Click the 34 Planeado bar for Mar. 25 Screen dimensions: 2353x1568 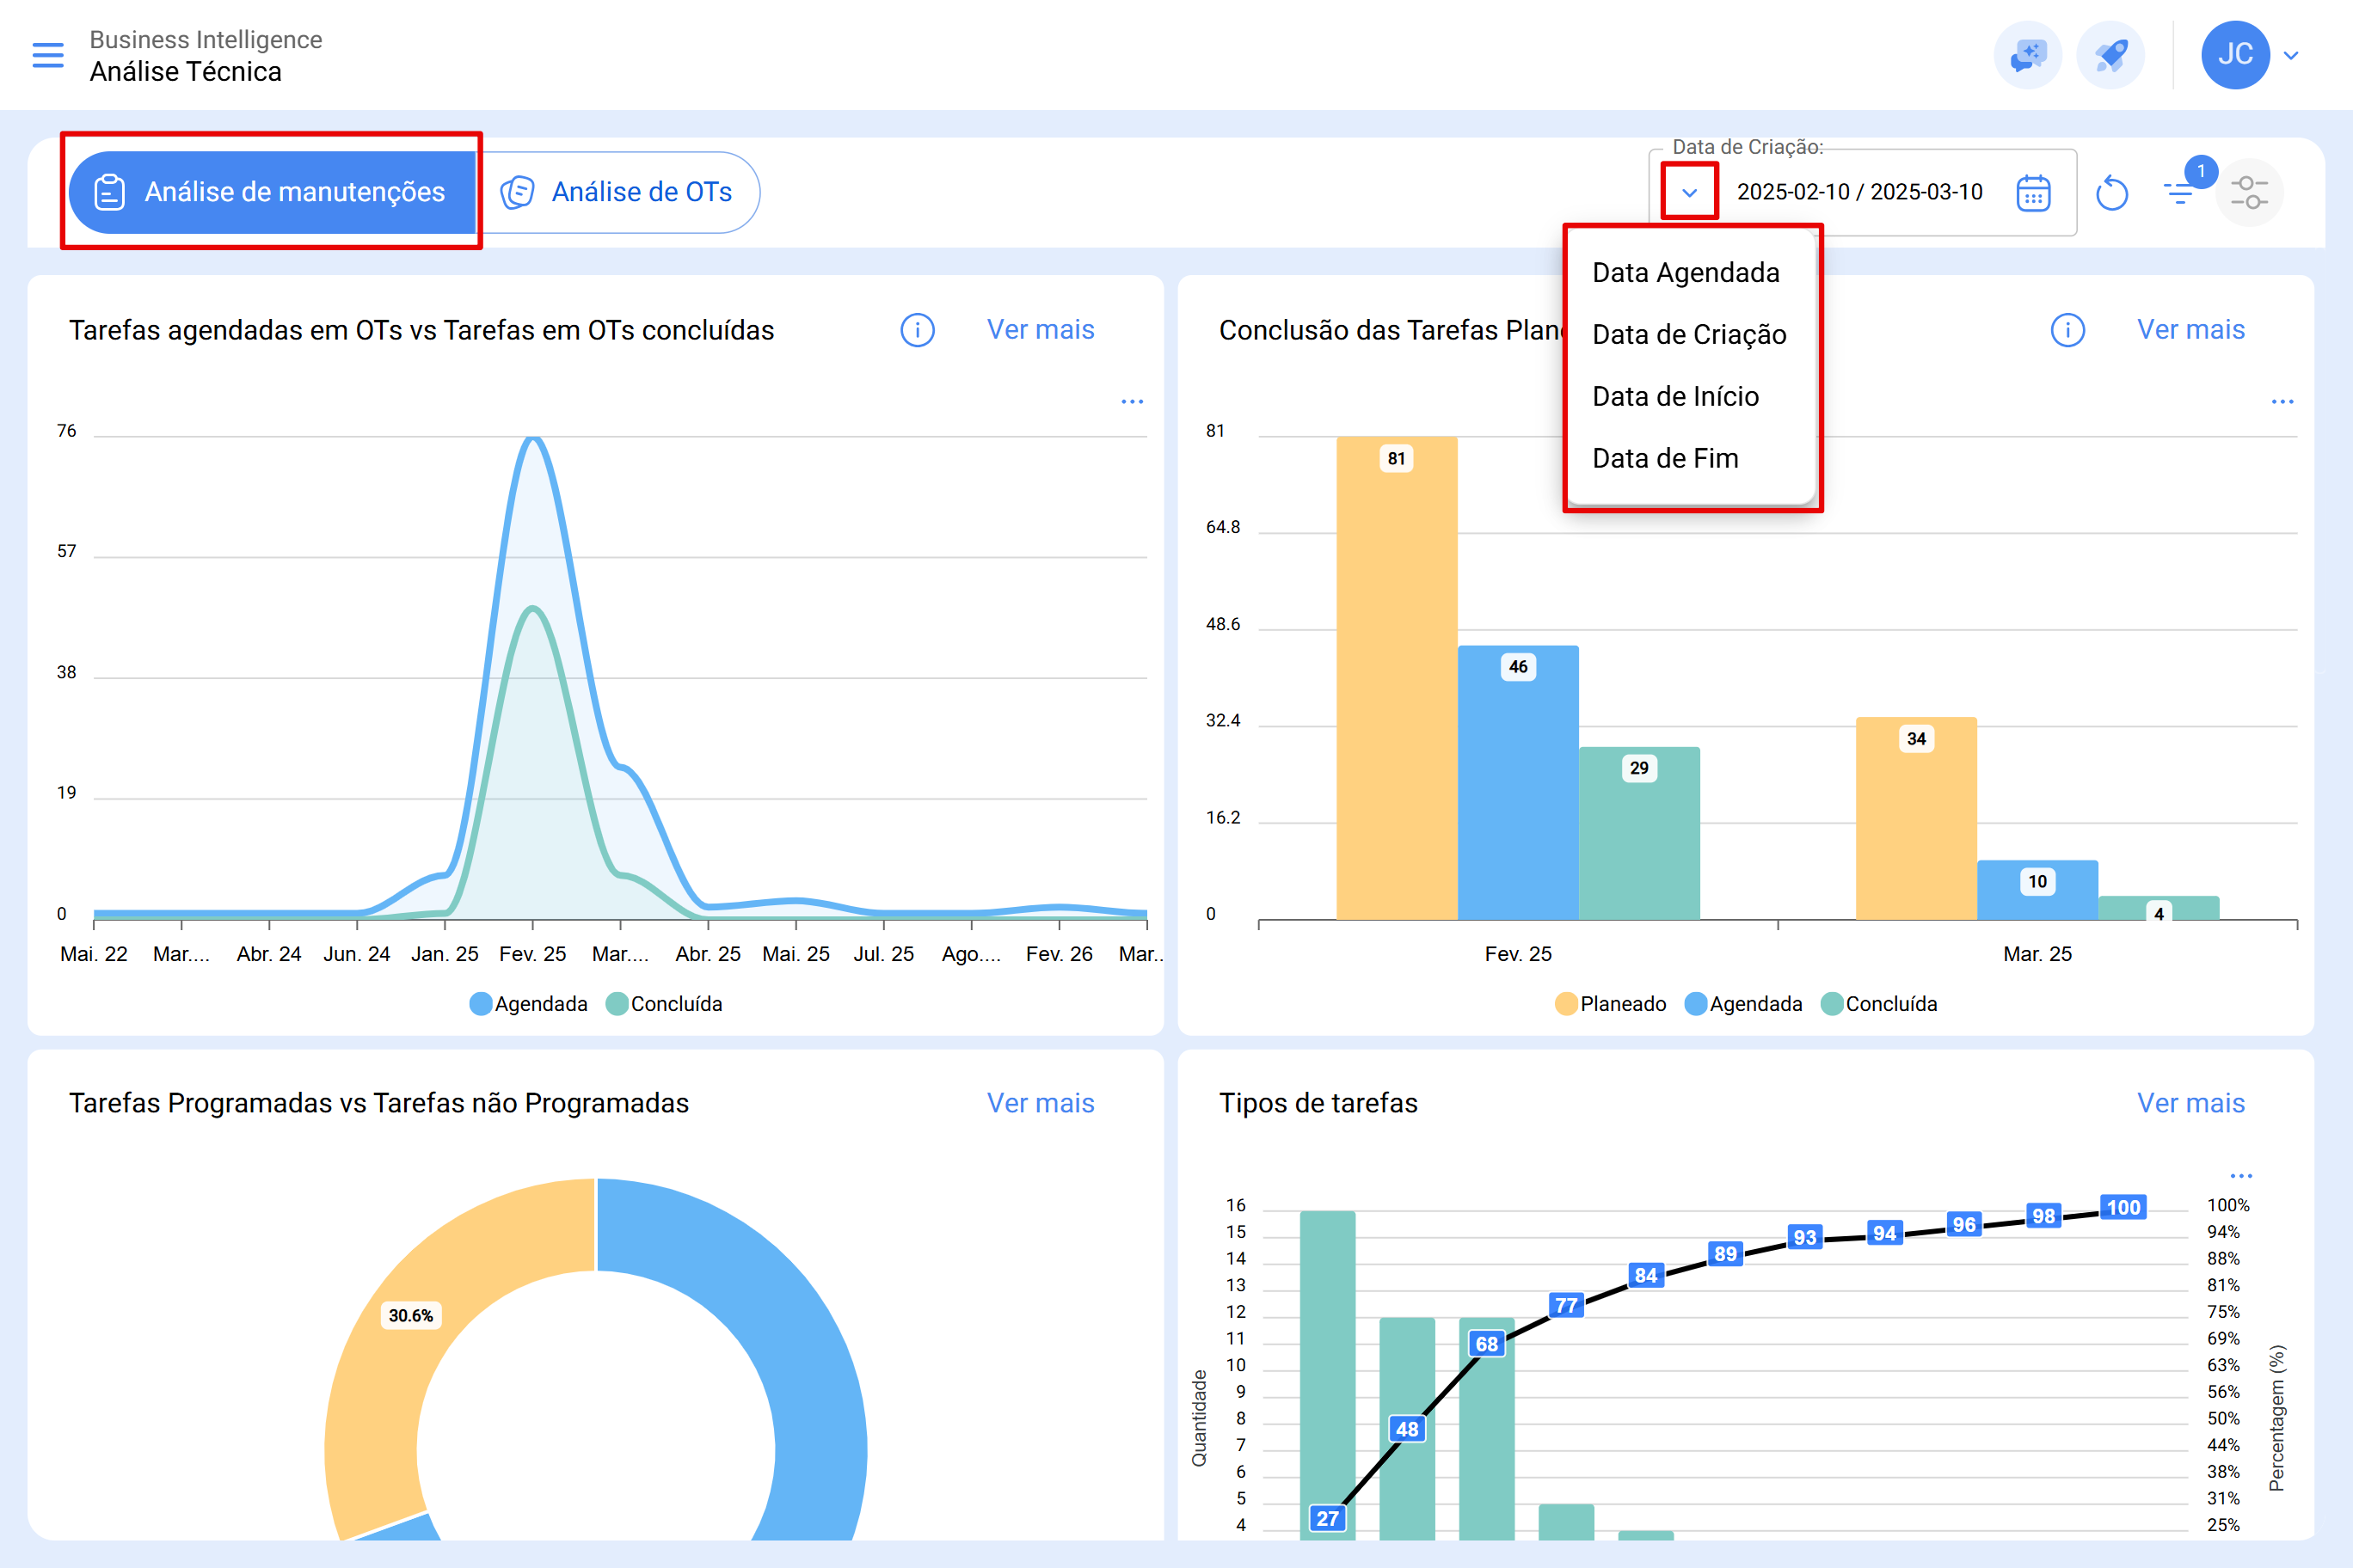1916,818
